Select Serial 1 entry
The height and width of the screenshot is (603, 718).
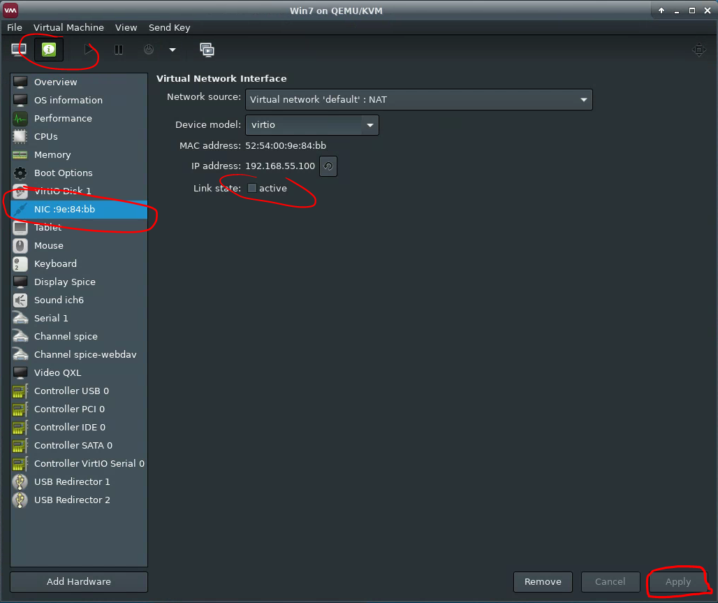[79, 319]
